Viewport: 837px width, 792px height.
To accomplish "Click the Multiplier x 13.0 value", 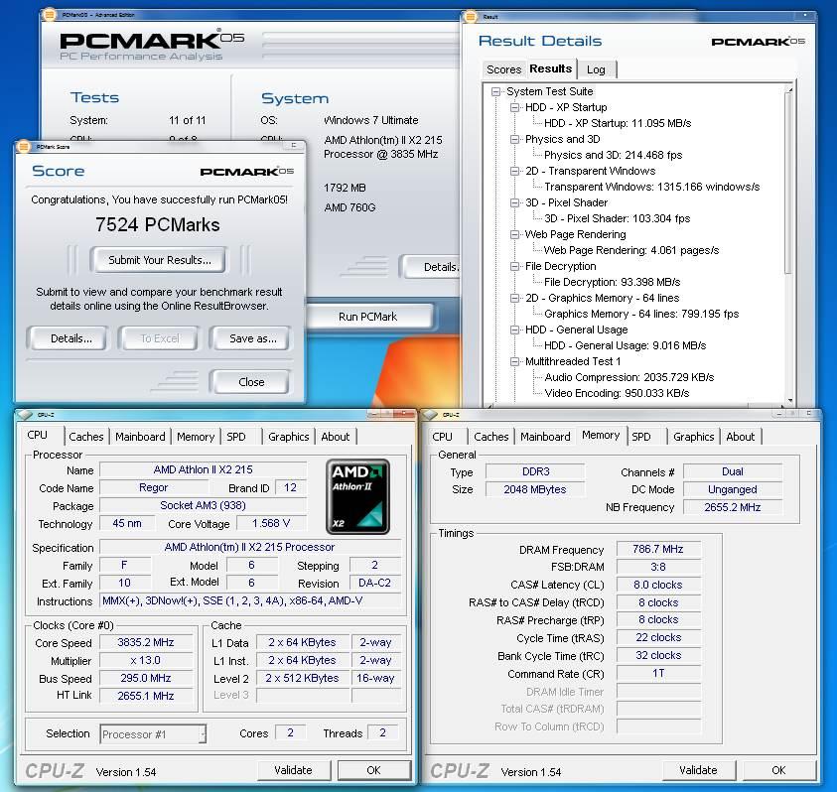I will (x=146, y=661).
